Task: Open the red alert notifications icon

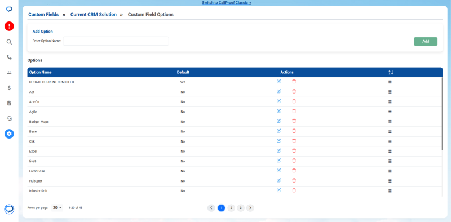Action: pyautogui.click(x=9, y=26)
